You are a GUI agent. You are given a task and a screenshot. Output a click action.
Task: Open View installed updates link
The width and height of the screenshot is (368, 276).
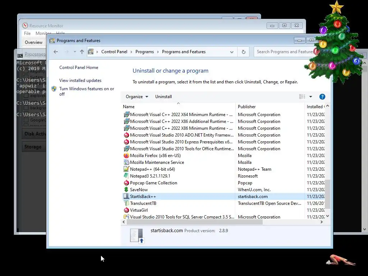[80, 80]
